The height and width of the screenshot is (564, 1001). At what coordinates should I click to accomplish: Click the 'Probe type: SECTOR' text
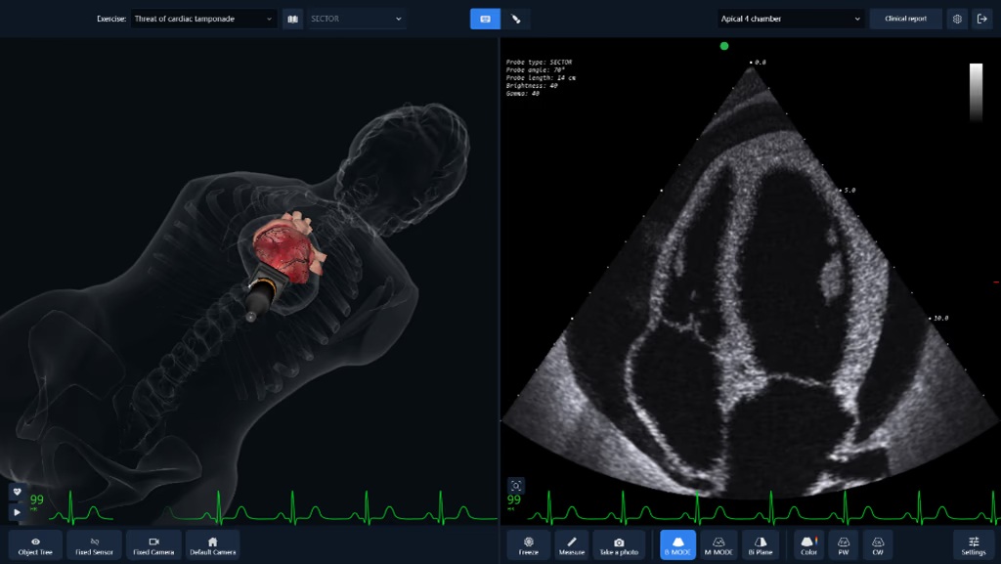pyautogui.click(x=540, y=62)
